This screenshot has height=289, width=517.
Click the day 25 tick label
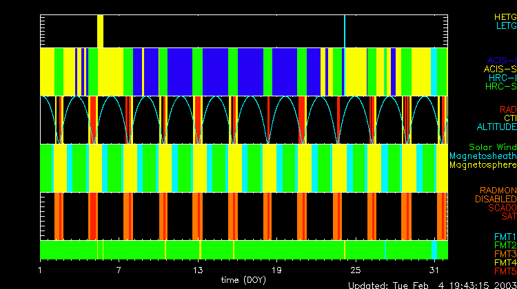point(356,270)
